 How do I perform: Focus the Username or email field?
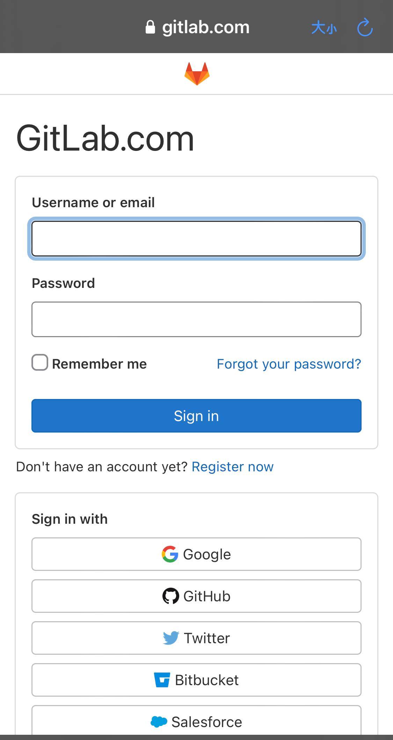196,239
